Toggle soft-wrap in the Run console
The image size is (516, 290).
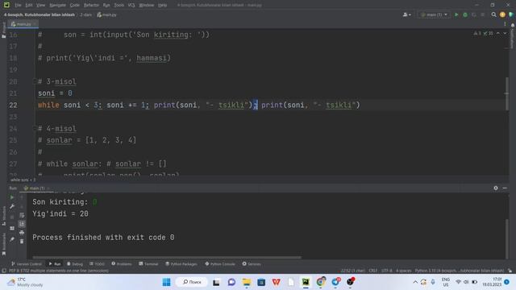22,215
